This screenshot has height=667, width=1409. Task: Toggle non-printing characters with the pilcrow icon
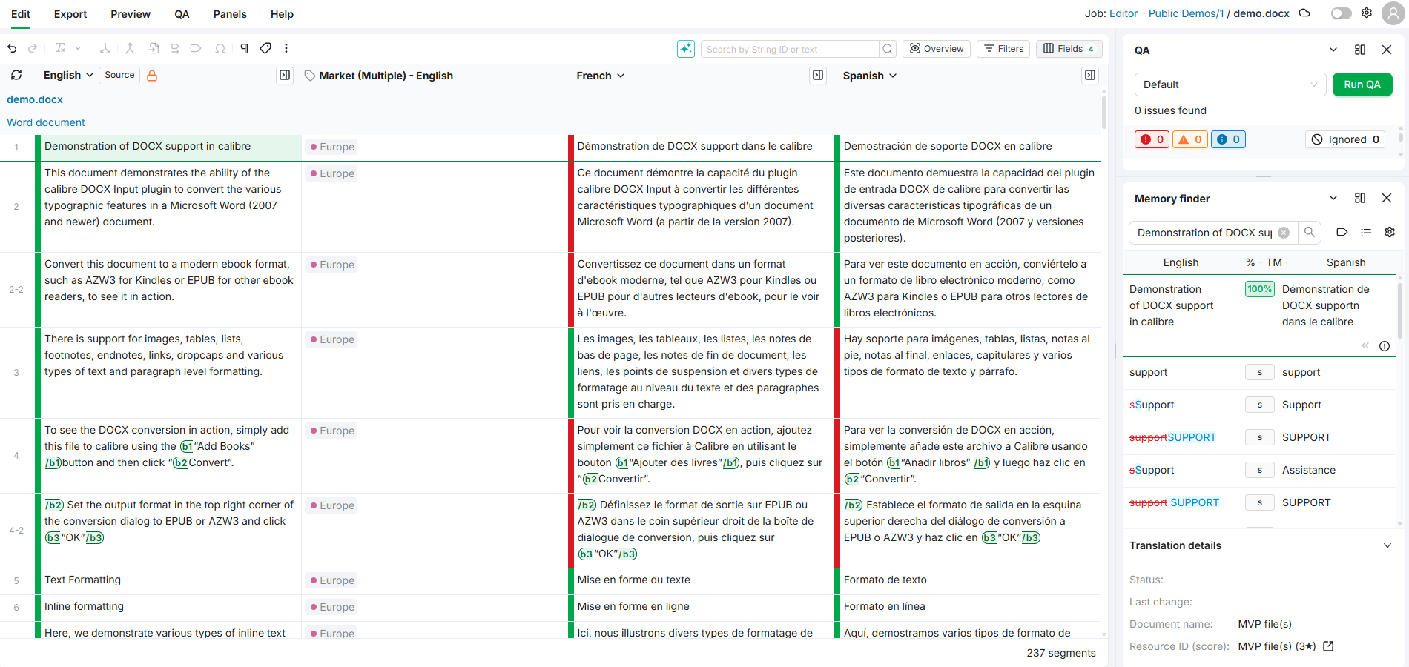tap(244, 49)
